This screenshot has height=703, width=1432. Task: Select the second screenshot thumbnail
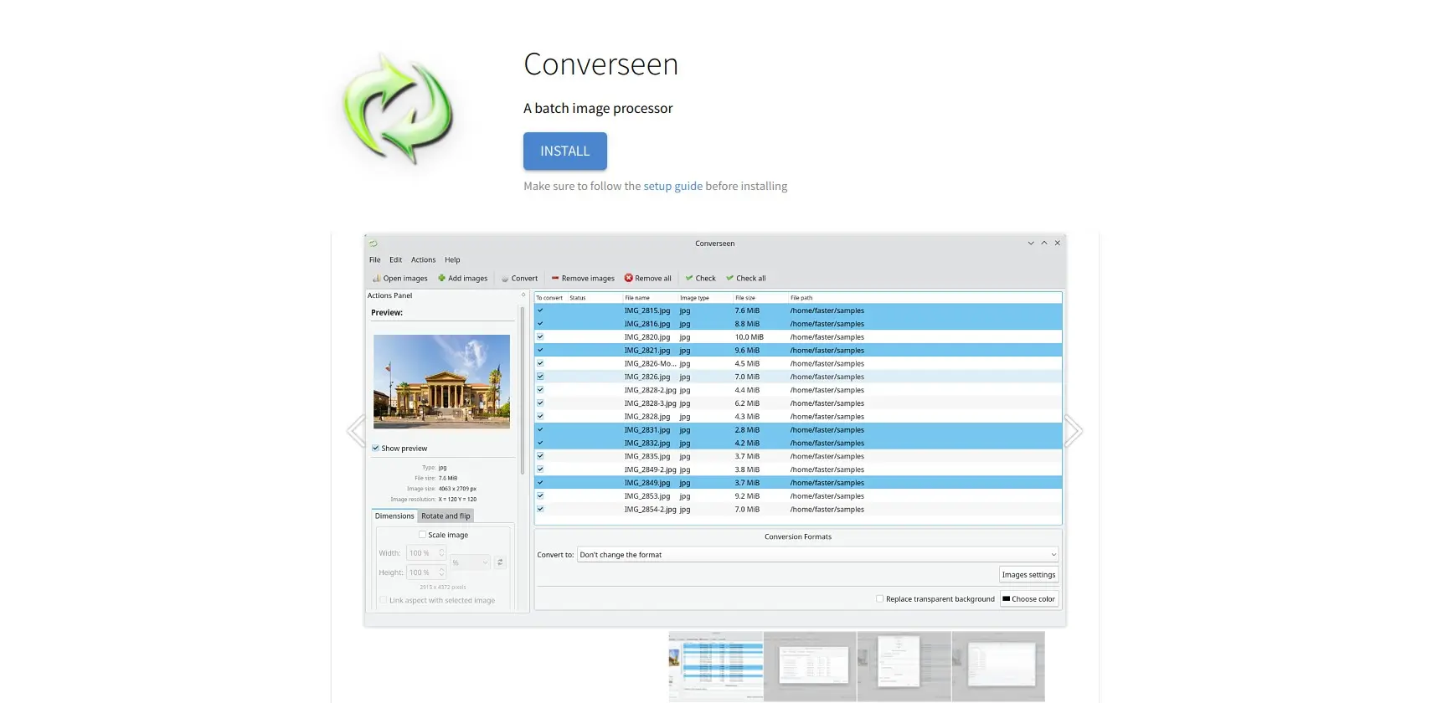click(810, 666)
